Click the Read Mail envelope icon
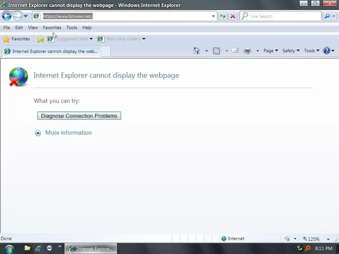This screenshot has height=254, width=339. pos(235,51)
